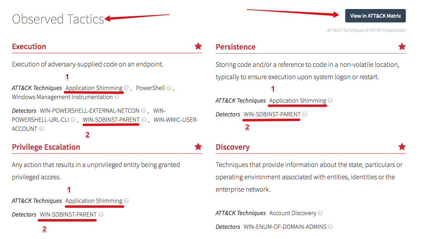Toggle the star next to Persistence
This screenshot has height=239, width=421.
(x=402, y=47)
